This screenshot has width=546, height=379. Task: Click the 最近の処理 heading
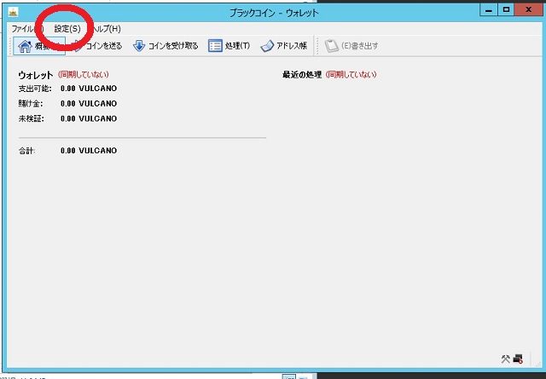point(302,74)
